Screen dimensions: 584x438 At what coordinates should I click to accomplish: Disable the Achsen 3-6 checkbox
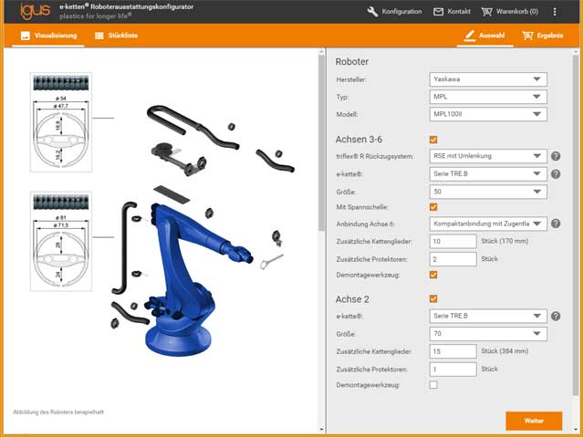pyautogui.click(x=433, y=139)
